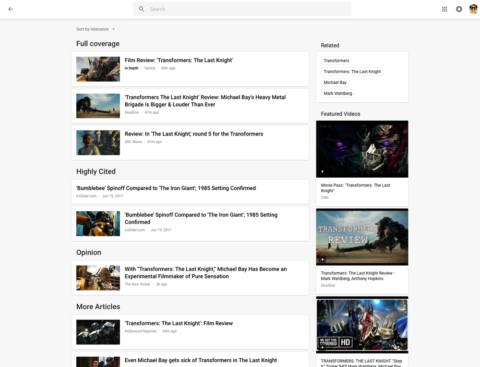
Task: Toggle the Mark Wahlberg topic chip
Action: pyautogui.click(x=338, y=93)
